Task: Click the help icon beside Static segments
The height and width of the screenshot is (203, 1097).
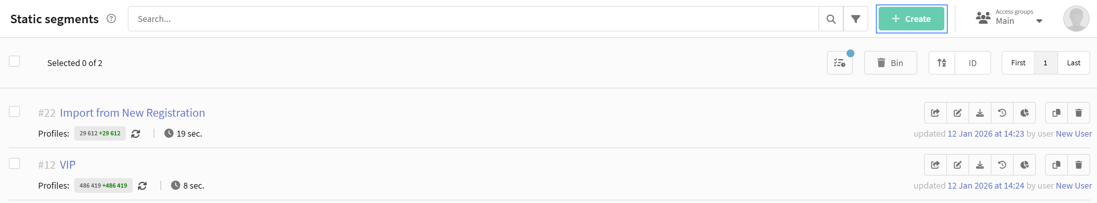Action: tap(111, 19)
